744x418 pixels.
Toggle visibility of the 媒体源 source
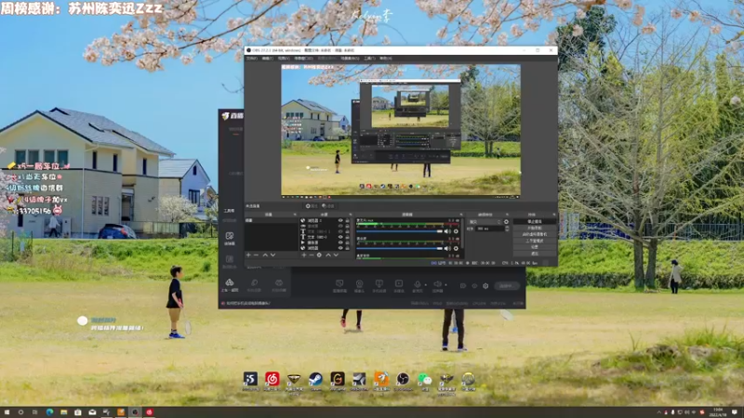[340, 242]
